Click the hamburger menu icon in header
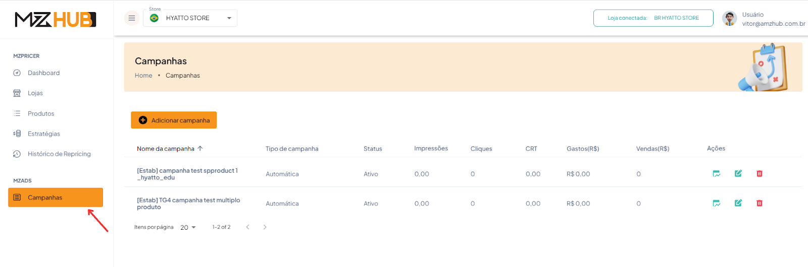Image resolution: width=808 pixels, height=267 pixels. (x=132, y=18)
